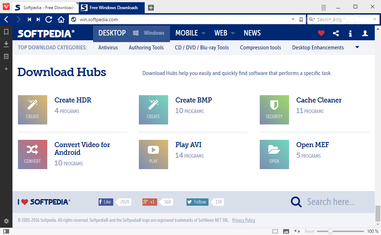
Task: Toggle the side panel visibility
Action: pos(6,231)
